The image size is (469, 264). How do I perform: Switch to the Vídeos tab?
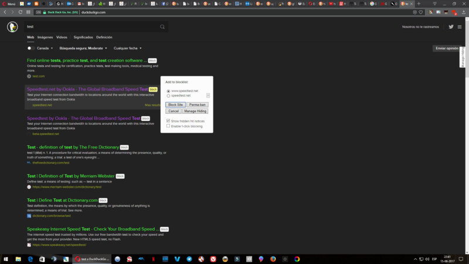click(62, 38)
